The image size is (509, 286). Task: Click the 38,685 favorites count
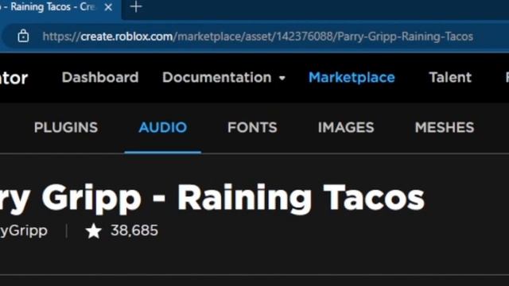click(x=134, y=230)
